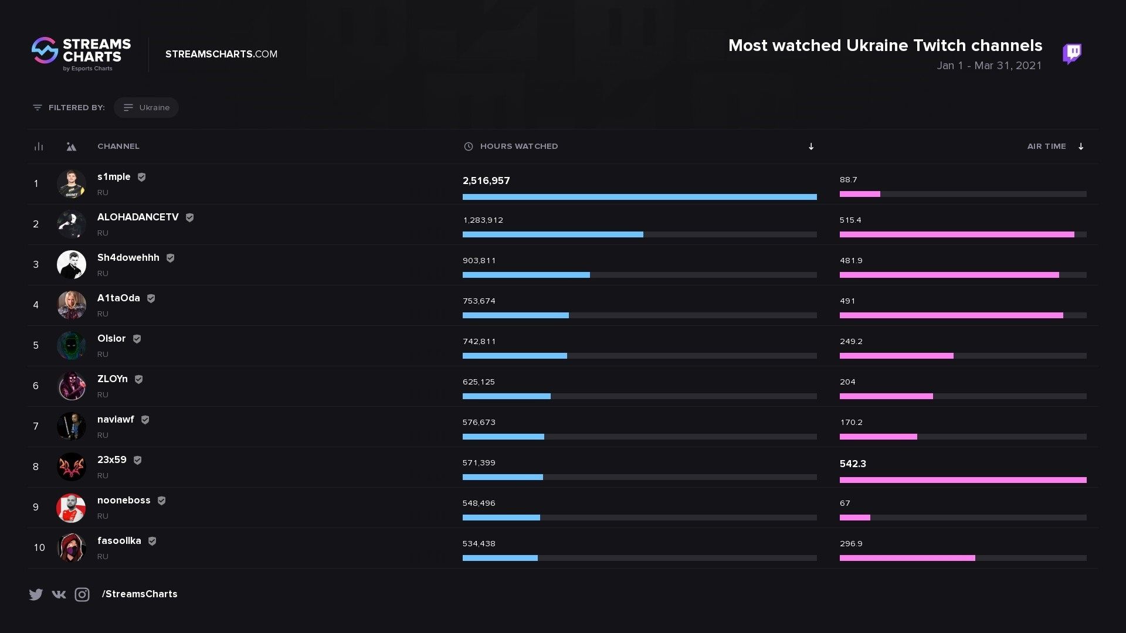The width and height of the screenshot is (1126, 633).
Task: Open A1taOda's avatar thumbnail
Action: (72, 305)
